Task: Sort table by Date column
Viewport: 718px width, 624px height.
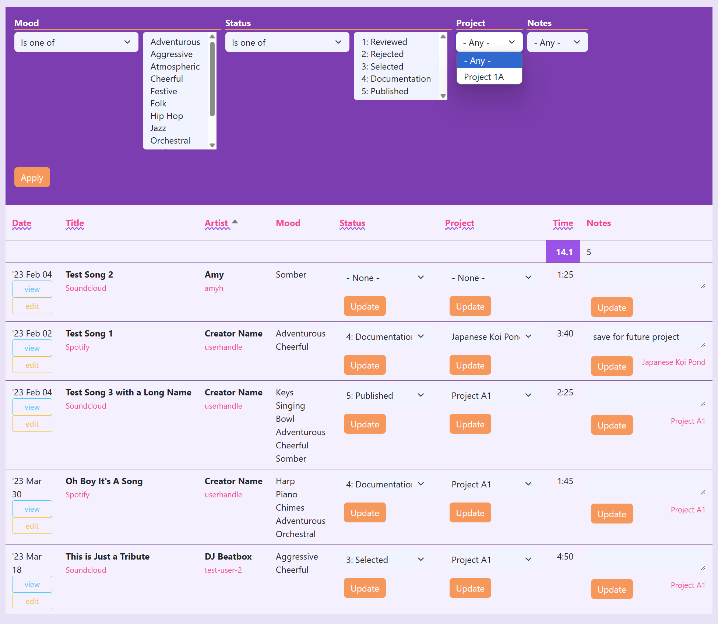Action: click(x=22, y=223)
